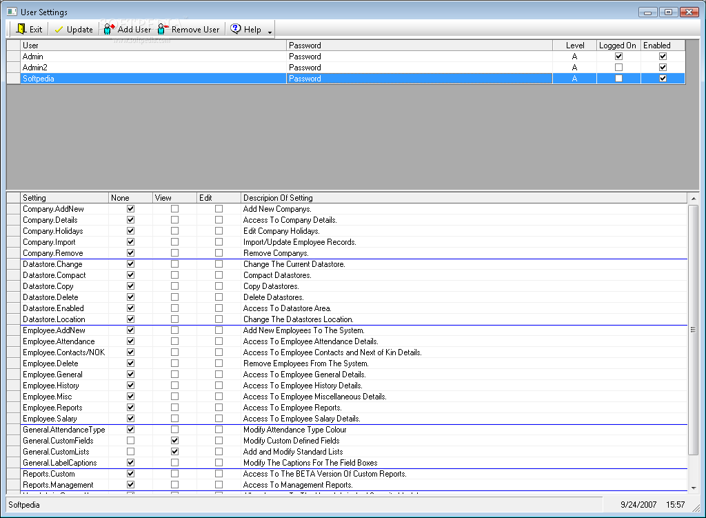Click 'Access To Datastore Area.' description
This screenshot has width=706, height=518.
pyautogui.click(x=288, y=308)
